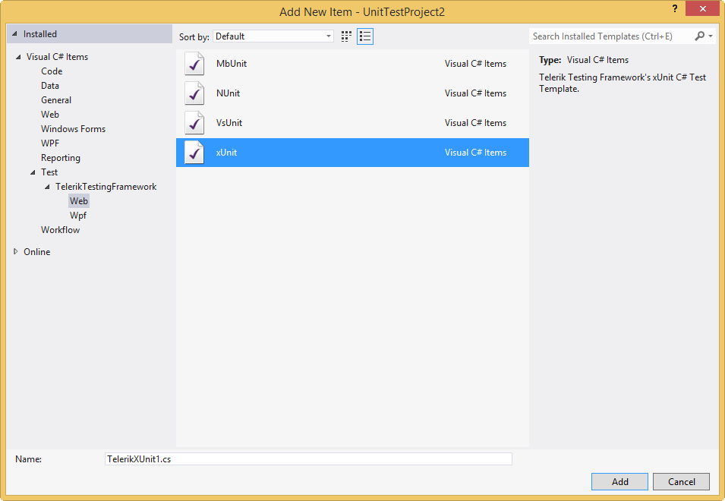Viewport: 725px width, 501px height.
Task: Open the help question mark button
Action: coord(675,8)
